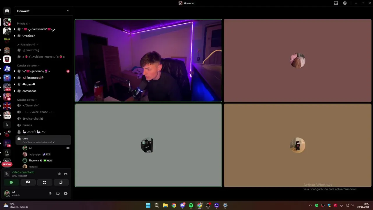Image resolution: width=373 pixels, height=210 pixels.
Task: Deafen audio with headphones icon
Action: (58, 193)
